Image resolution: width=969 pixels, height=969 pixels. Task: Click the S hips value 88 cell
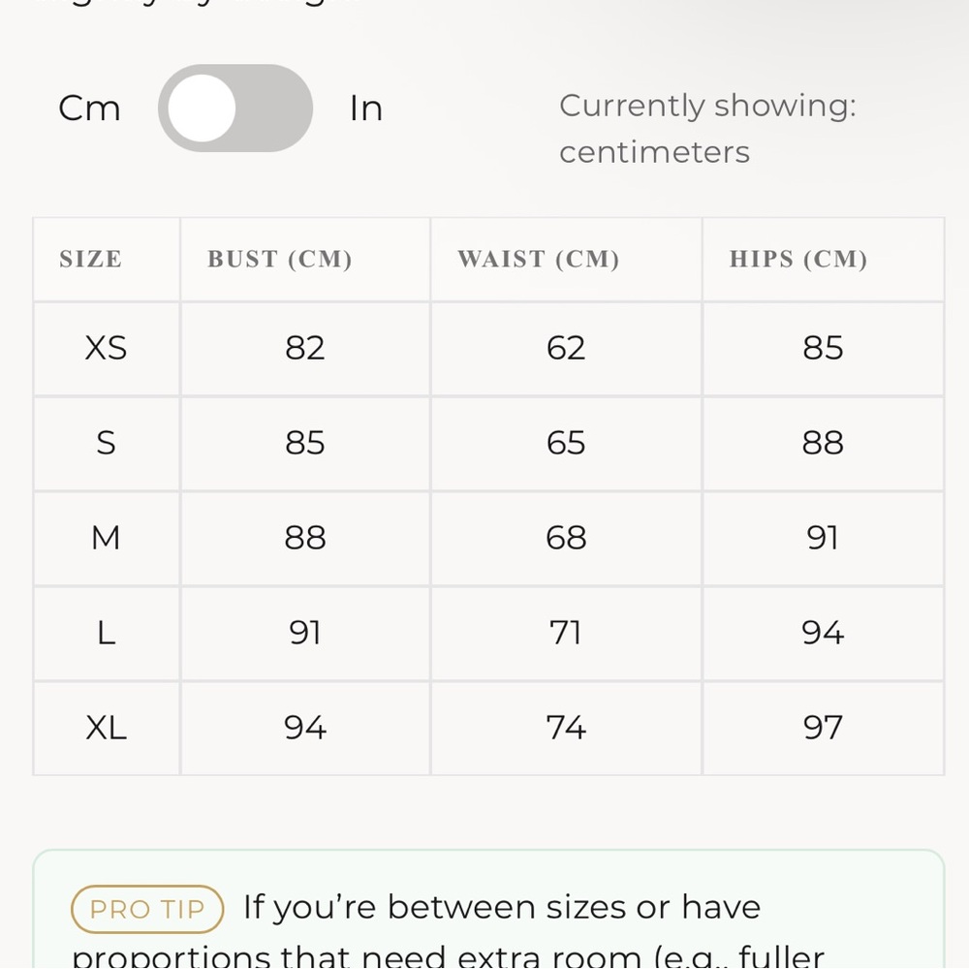823,444
